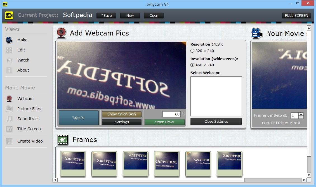316x187 pixels.
Task: Click Close Settings button
Action: [x=216, y=122]
